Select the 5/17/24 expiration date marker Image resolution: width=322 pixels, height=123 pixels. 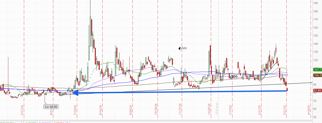tap(22, 110)
